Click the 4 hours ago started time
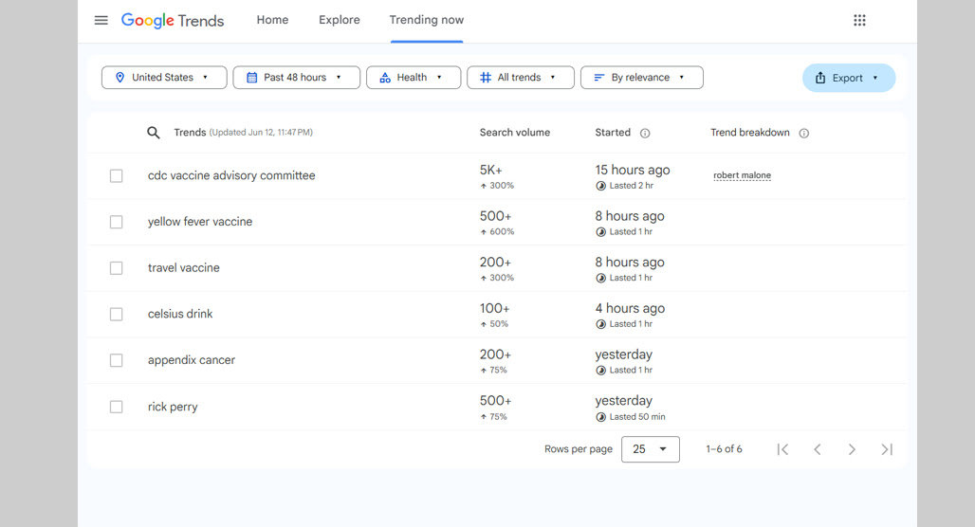The image size is (975, 527). (630, 308)
